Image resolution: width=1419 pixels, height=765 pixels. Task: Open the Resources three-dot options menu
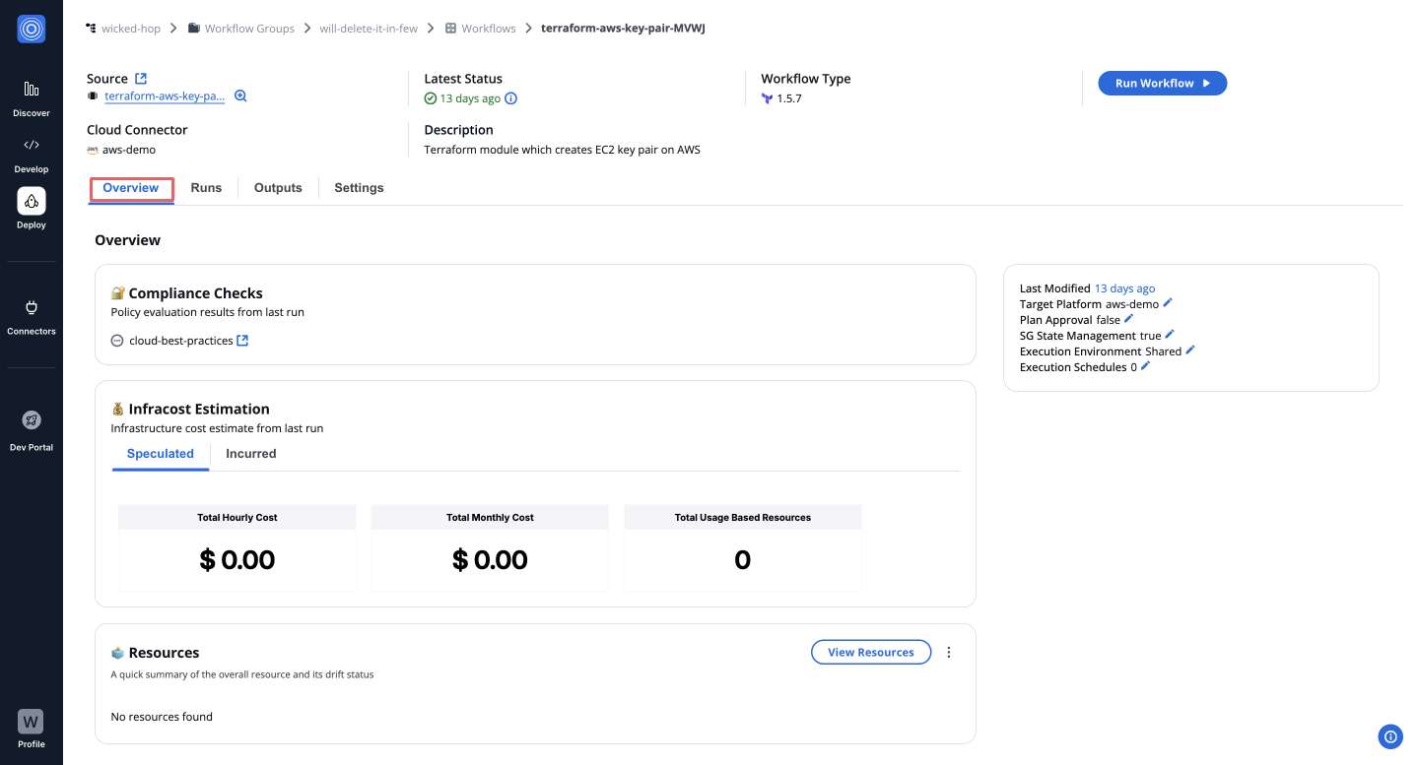tap(949, 652)
